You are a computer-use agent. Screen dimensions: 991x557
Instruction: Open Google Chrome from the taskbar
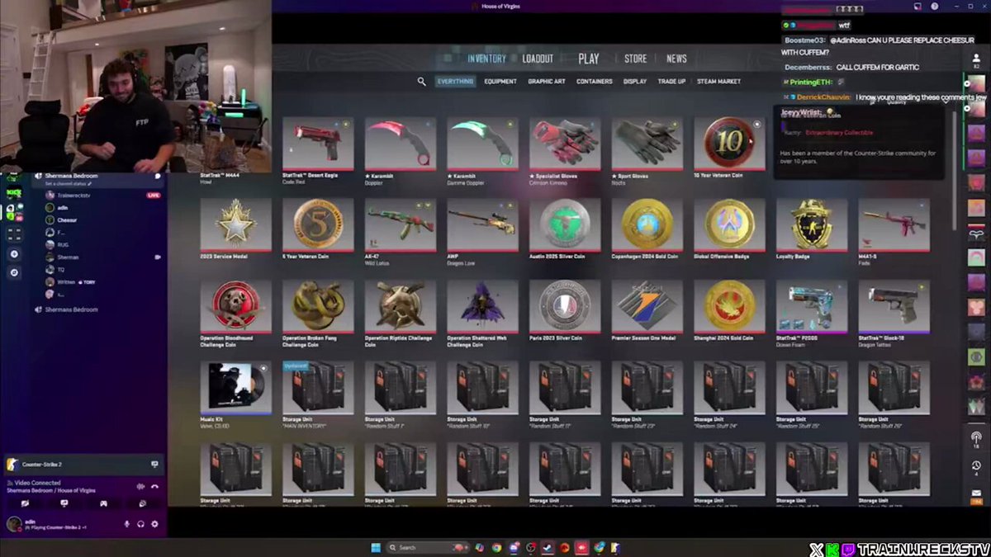pyautogui.click(x=496, y=547)
